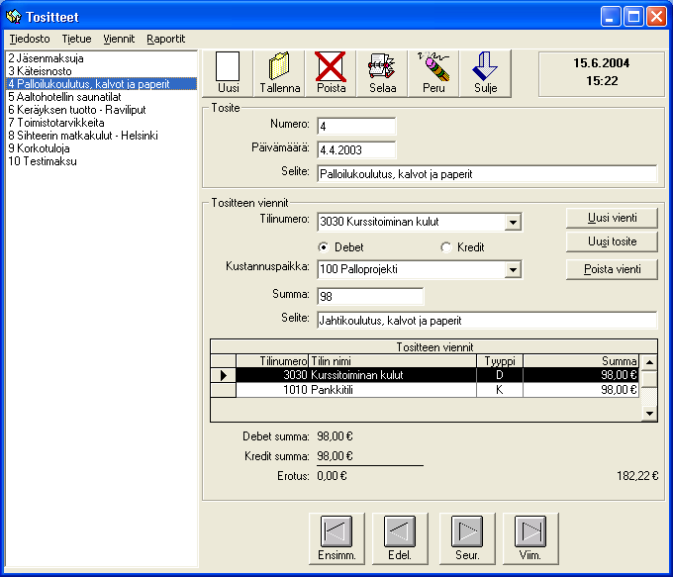Click the Tilinumero column header

click(x=272, y=361)
